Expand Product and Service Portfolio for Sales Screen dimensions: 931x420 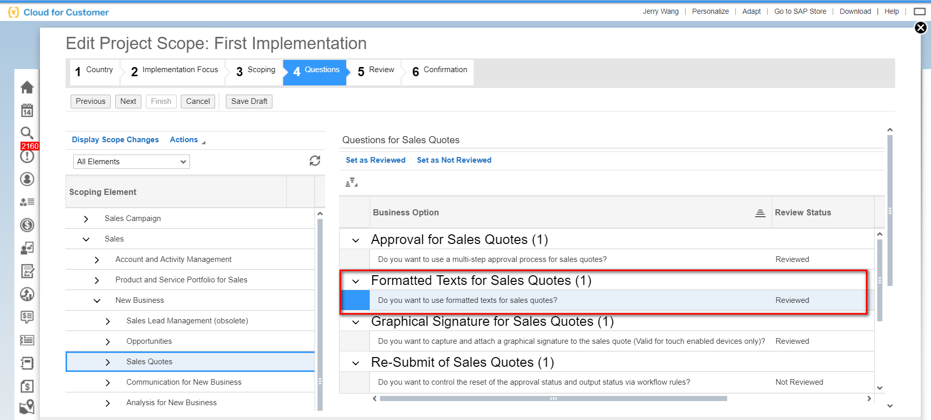[x=97, y=280]
